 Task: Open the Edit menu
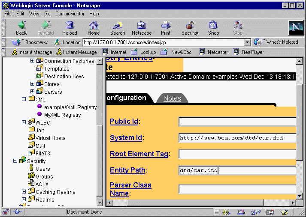point(20,14)
